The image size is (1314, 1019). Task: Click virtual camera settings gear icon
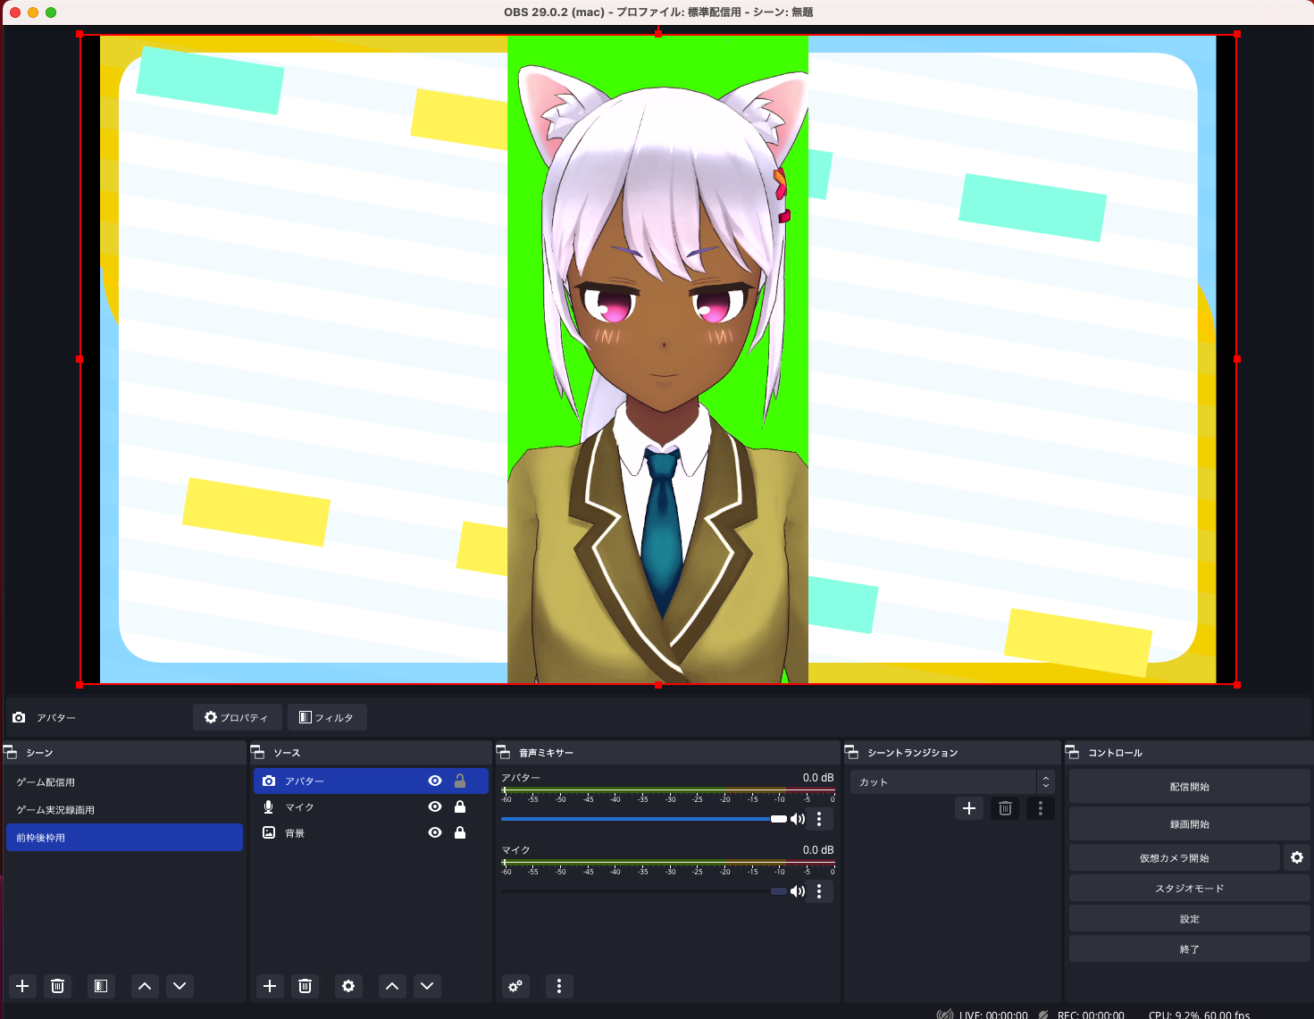(1297, 857)
